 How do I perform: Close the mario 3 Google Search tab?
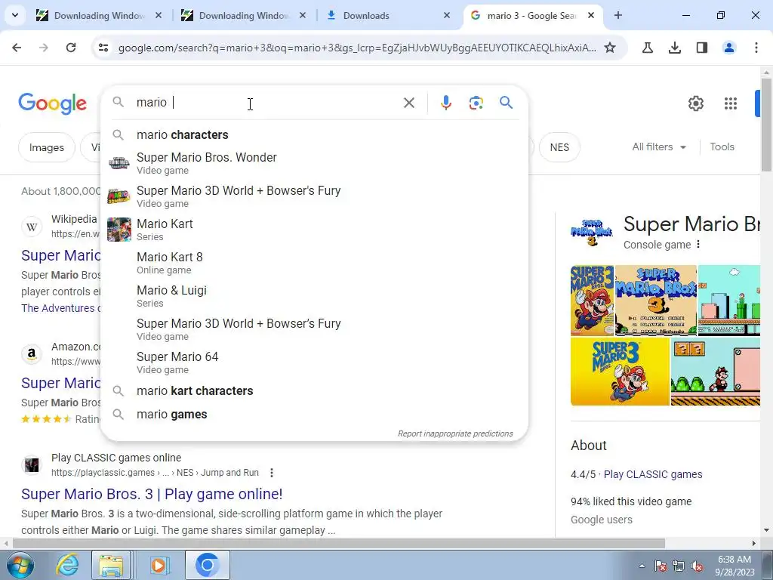pyautogui.click(x=591, y=15)
